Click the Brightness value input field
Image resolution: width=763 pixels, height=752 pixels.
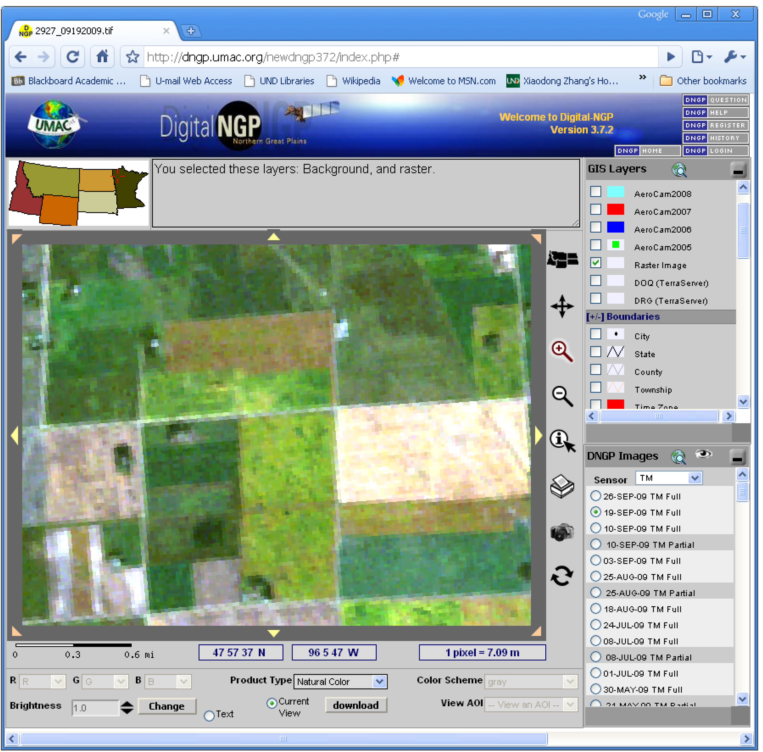(95, 708)
